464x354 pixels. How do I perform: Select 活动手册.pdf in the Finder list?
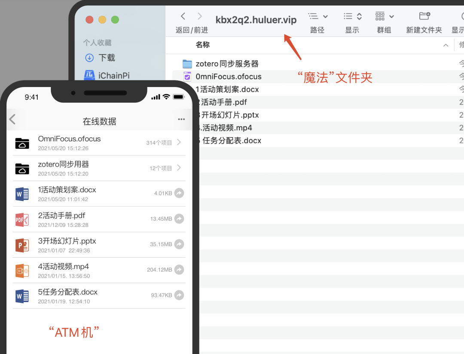click(x=224, y=102)
